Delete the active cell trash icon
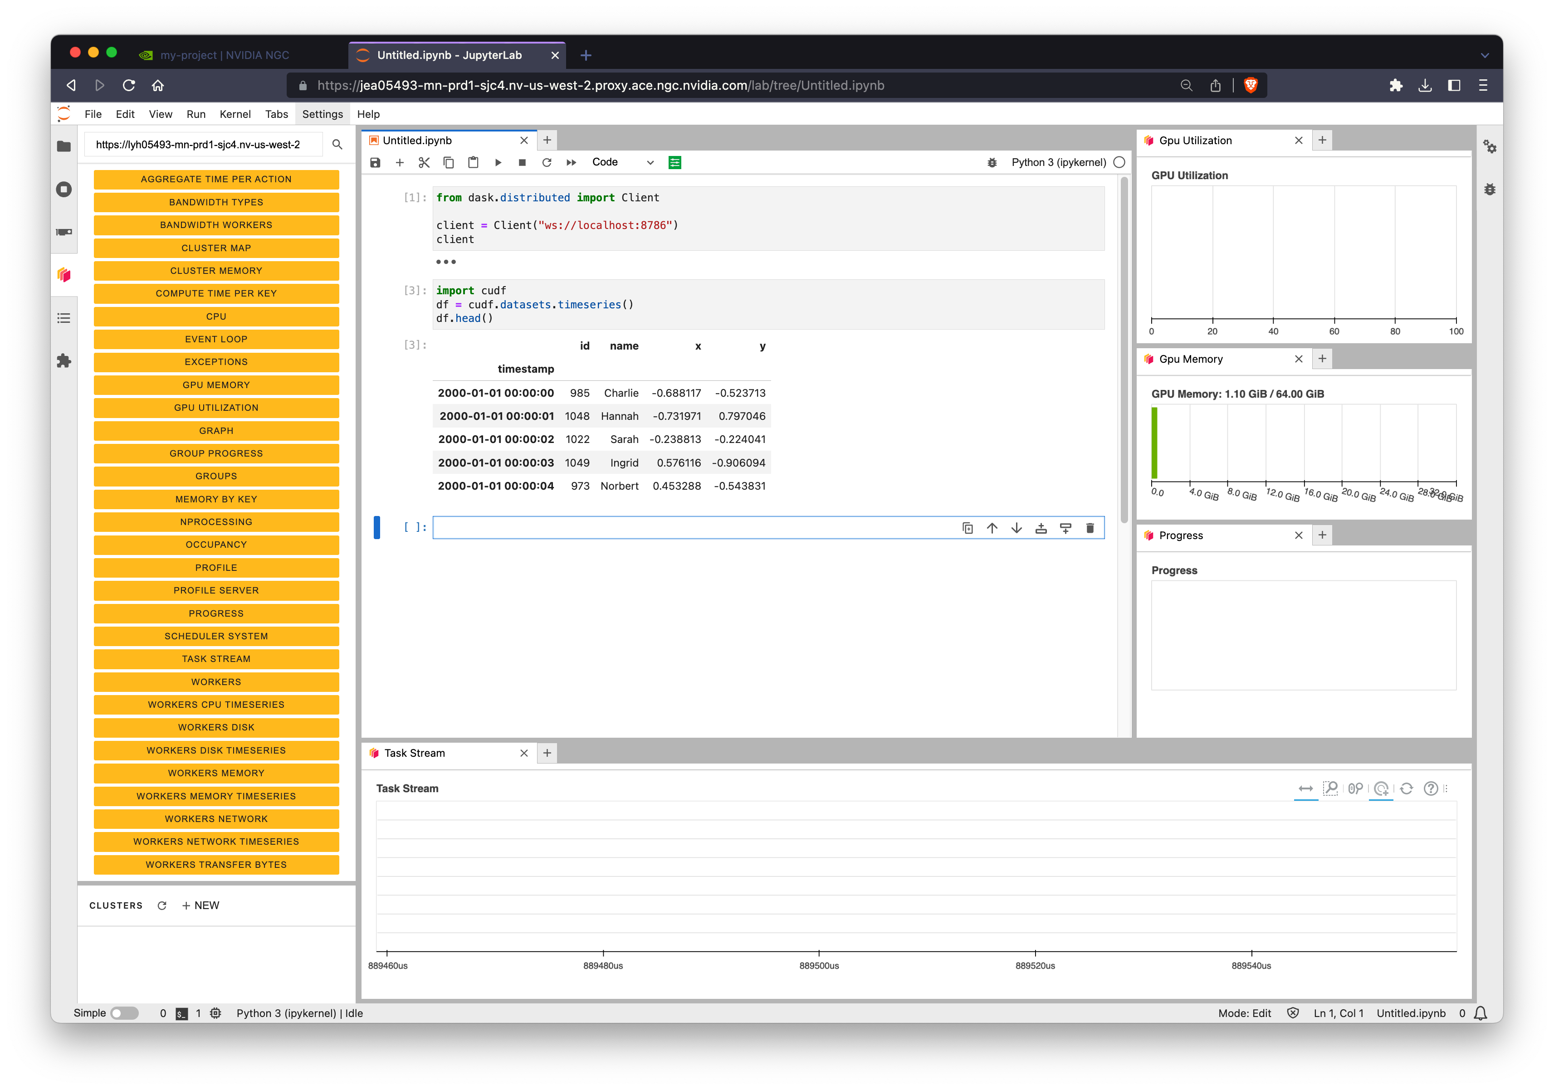 tap(1090, 528)
